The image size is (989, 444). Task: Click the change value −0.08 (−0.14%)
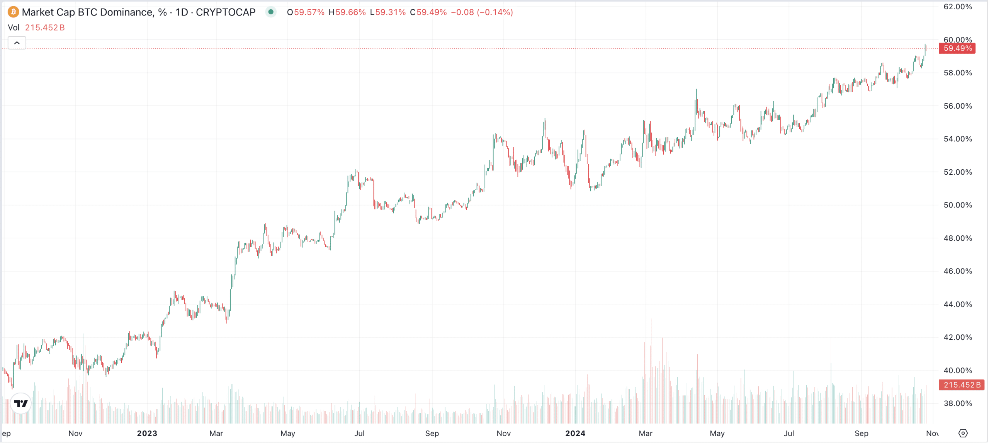(x=482, y=12)
